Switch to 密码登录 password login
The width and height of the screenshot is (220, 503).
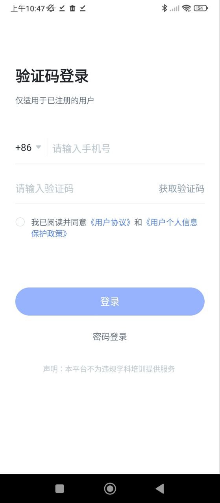coord(110,337)
